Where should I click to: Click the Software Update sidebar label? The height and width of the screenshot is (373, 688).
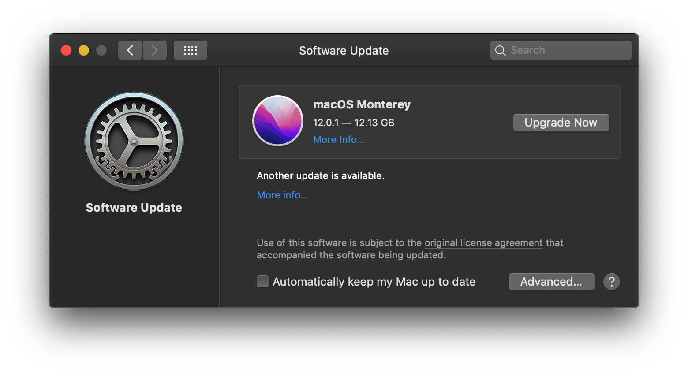click(134, 208)
